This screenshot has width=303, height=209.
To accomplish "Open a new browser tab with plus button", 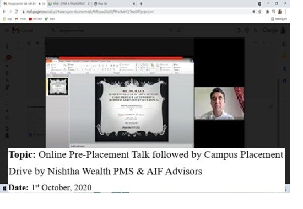I will click(141, 4).
